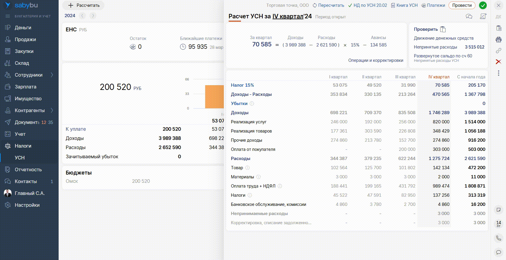Open Операции и корректировки link
This screenshot has height=260, width=506.
(x=376, y=60)
